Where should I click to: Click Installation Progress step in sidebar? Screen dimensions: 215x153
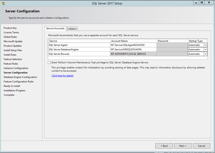[x=15, y=91]
